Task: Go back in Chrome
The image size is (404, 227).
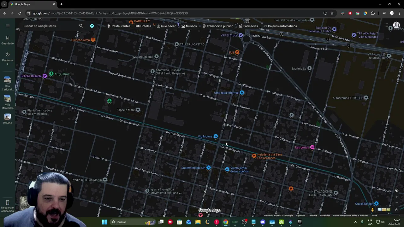Action: [x=4, y=13]
